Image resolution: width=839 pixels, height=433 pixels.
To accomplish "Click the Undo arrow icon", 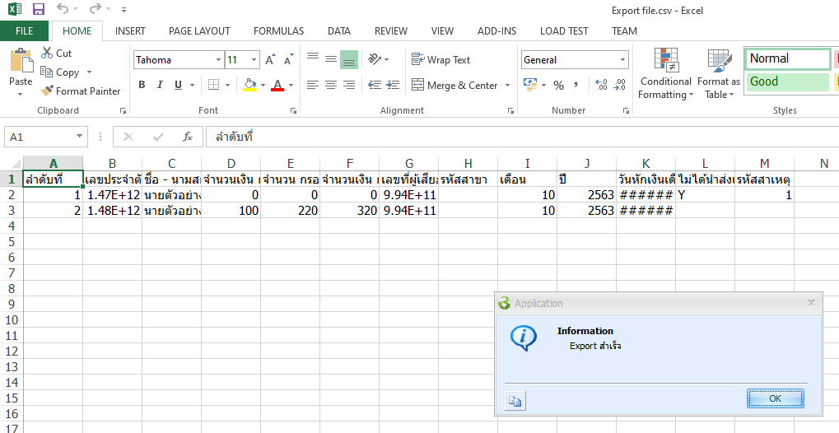I will [x=62, y=8].
